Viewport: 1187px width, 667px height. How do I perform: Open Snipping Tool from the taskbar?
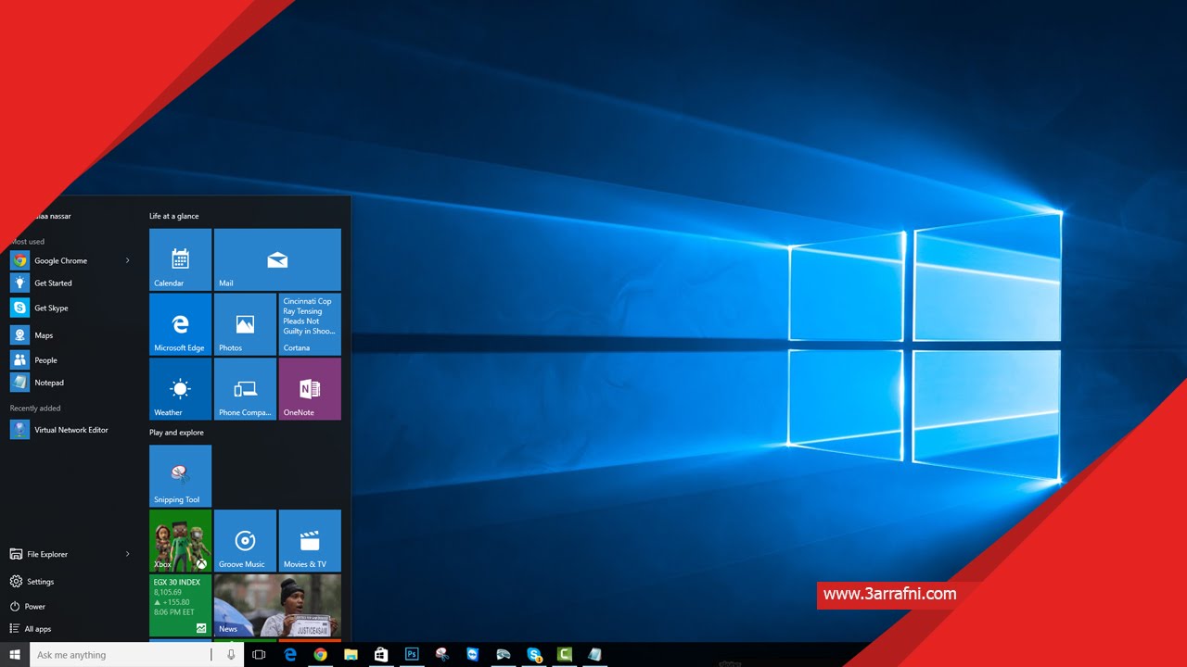point(442,655)
